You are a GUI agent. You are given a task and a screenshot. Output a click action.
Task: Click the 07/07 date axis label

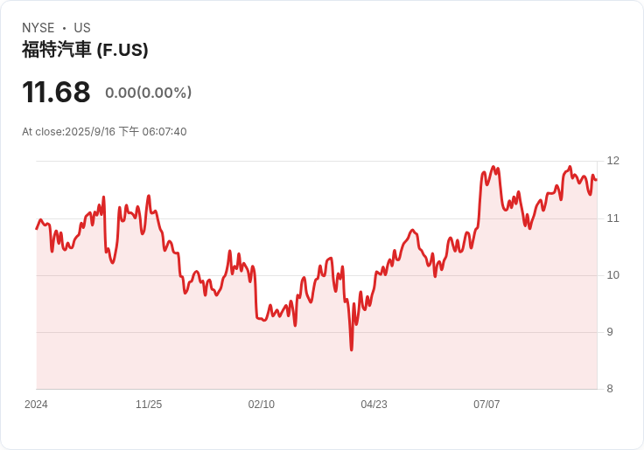(486, 405)
